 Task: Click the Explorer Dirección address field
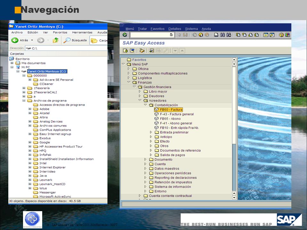click(66, 48)
